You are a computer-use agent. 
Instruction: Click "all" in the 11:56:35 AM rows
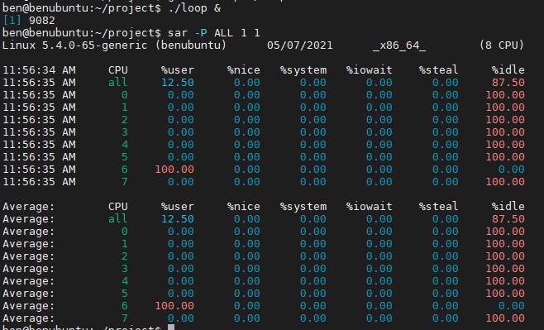pyautogui.click(x=118, y=83)
